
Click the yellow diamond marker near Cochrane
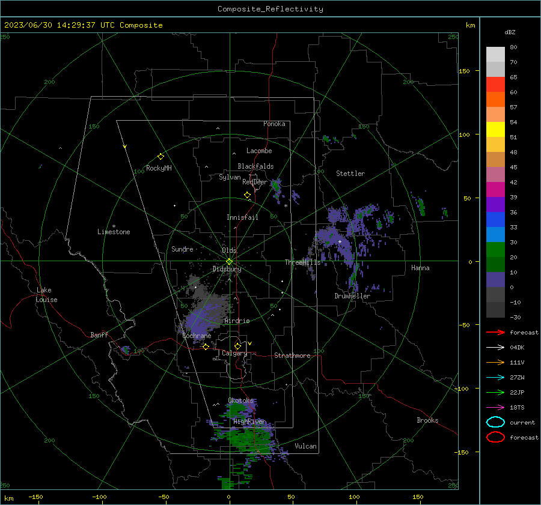[206, 346]
